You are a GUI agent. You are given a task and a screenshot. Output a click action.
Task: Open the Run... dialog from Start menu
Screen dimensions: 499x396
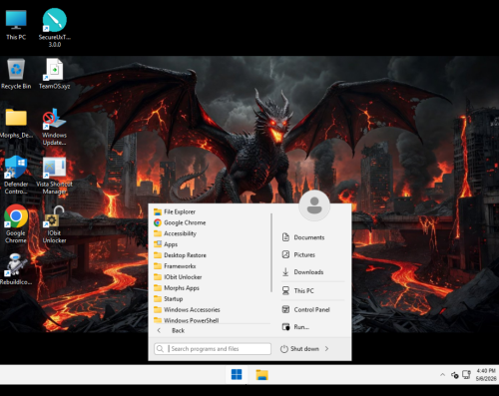pyautogui.click(x=312, y=327)
